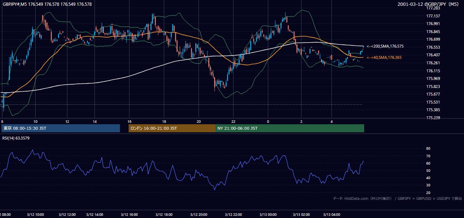Image resolution: width=464 pixels, height=218 pixels.
Task: Click hour label 14 under price chart
Action: (x=94, y=121)
